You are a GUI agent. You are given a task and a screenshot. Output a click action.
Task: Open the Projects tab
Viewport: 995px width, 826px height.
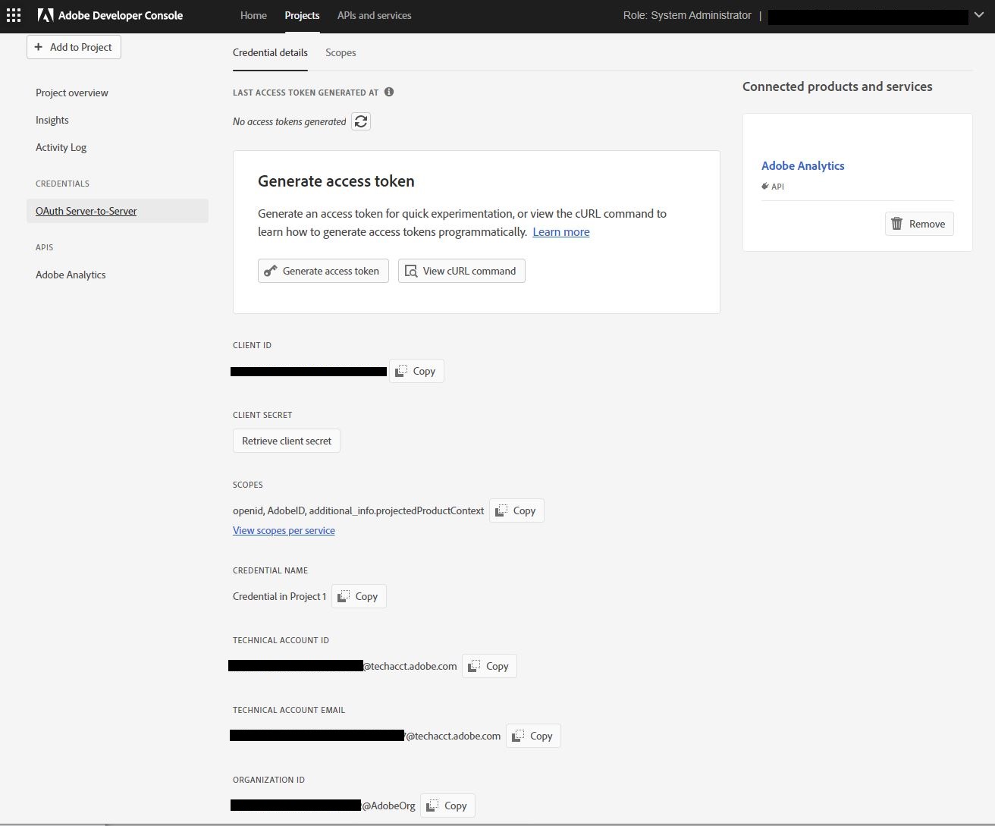click(302, 15)
